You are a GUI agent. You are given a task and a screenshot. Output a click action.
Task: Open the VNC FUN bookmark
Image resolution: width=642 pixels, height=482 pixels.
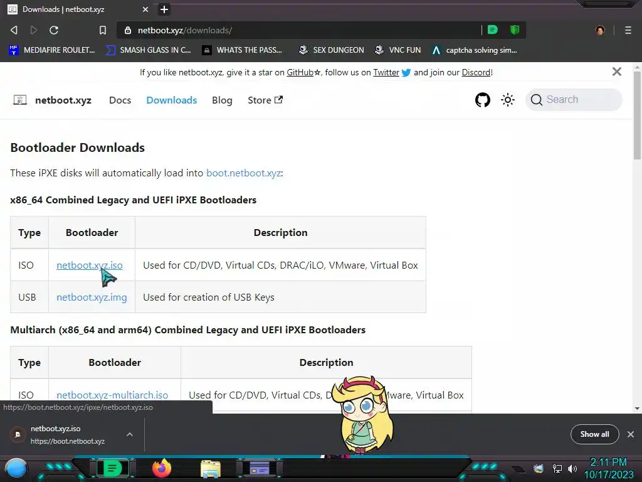click(397, 50)
